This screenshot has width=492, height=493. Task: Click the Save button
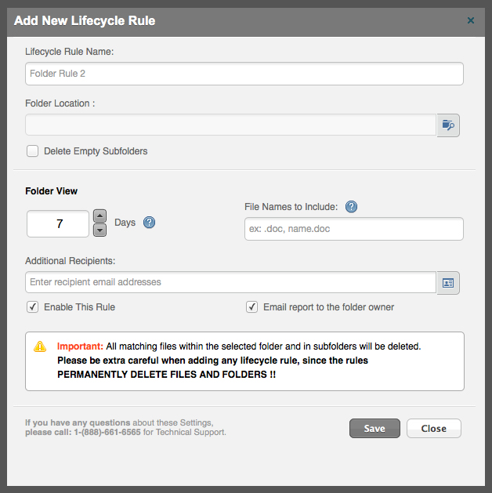point(374,428)
